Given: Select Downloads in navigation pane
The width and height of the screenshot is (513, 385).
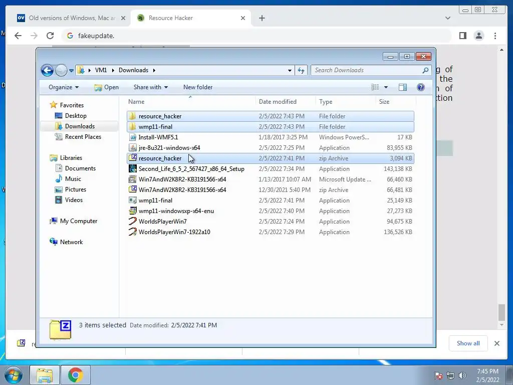Looking at the screenshot, I should pyautogui.click(x=80, y=126).
